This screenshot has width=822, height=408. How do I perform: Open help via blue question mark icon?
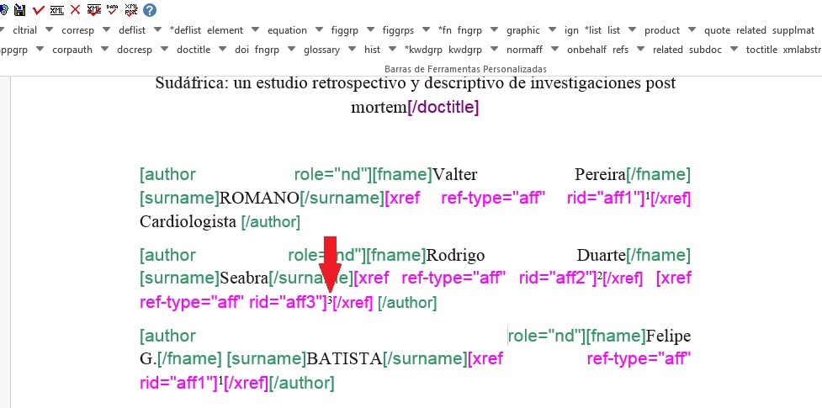coord(150,10)
